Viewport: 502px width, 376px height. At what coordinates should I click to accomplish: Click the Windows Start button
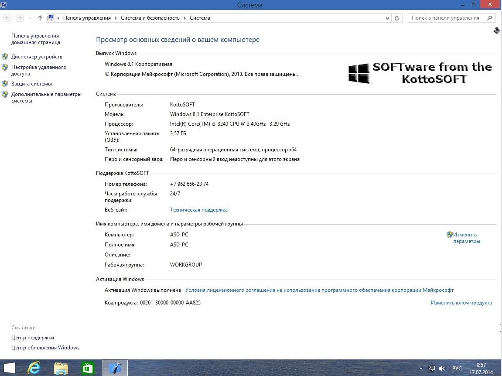[9, 368]
